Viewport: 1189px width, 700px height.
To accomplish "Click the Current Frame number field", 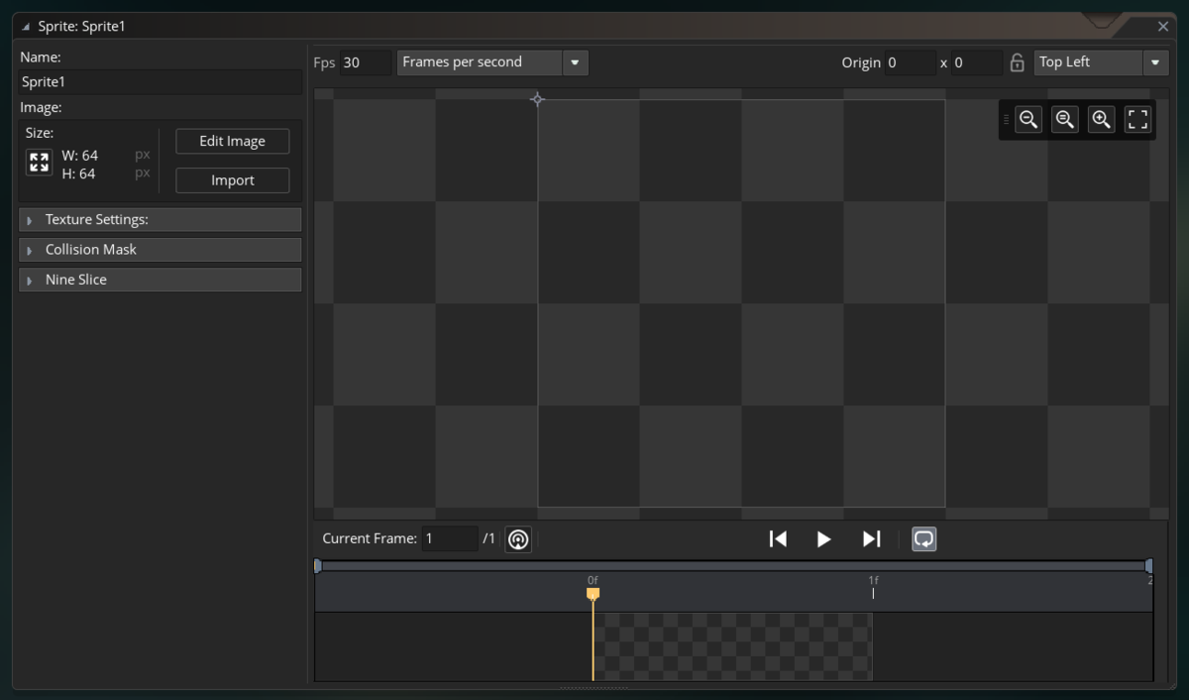I will pos(450,538).
